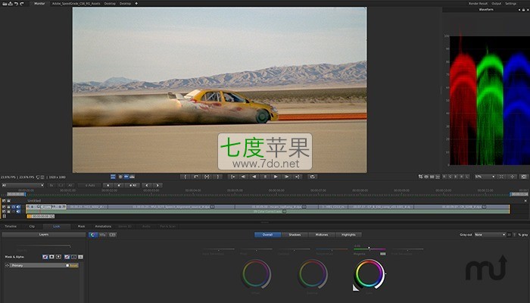Click the previous keyframe arrow
Image resolution: width=530 pixels, height=303 pixels.
(146, 186)
